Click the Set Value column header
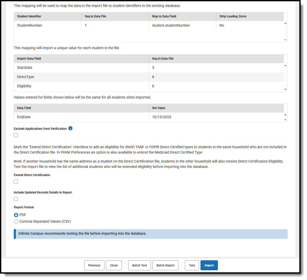307x280 pixels. click(216, 108)
